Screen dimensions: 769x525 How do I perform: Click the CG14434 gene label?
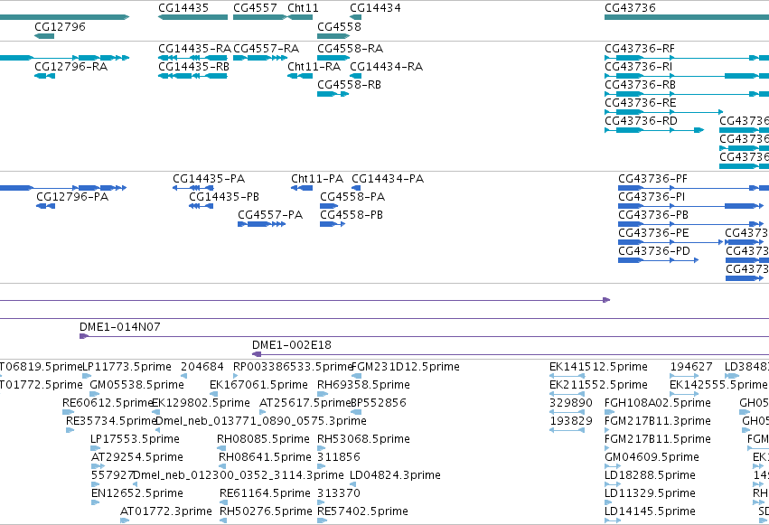375,8
